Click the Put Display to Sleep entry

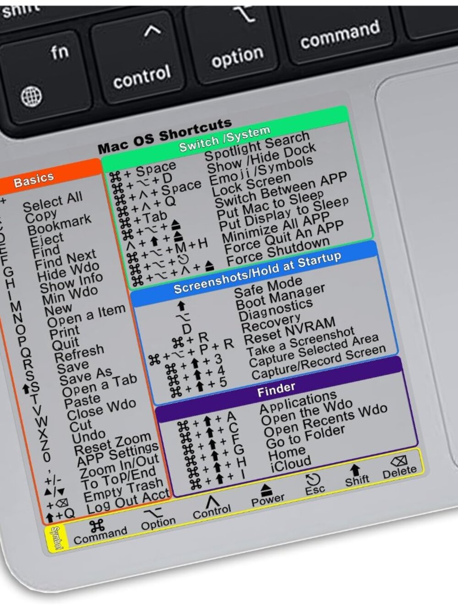284,214
